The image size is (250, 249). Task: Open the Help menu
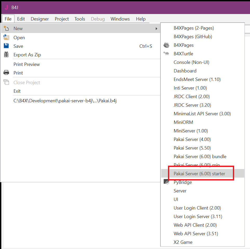click(x=141, y=19)
